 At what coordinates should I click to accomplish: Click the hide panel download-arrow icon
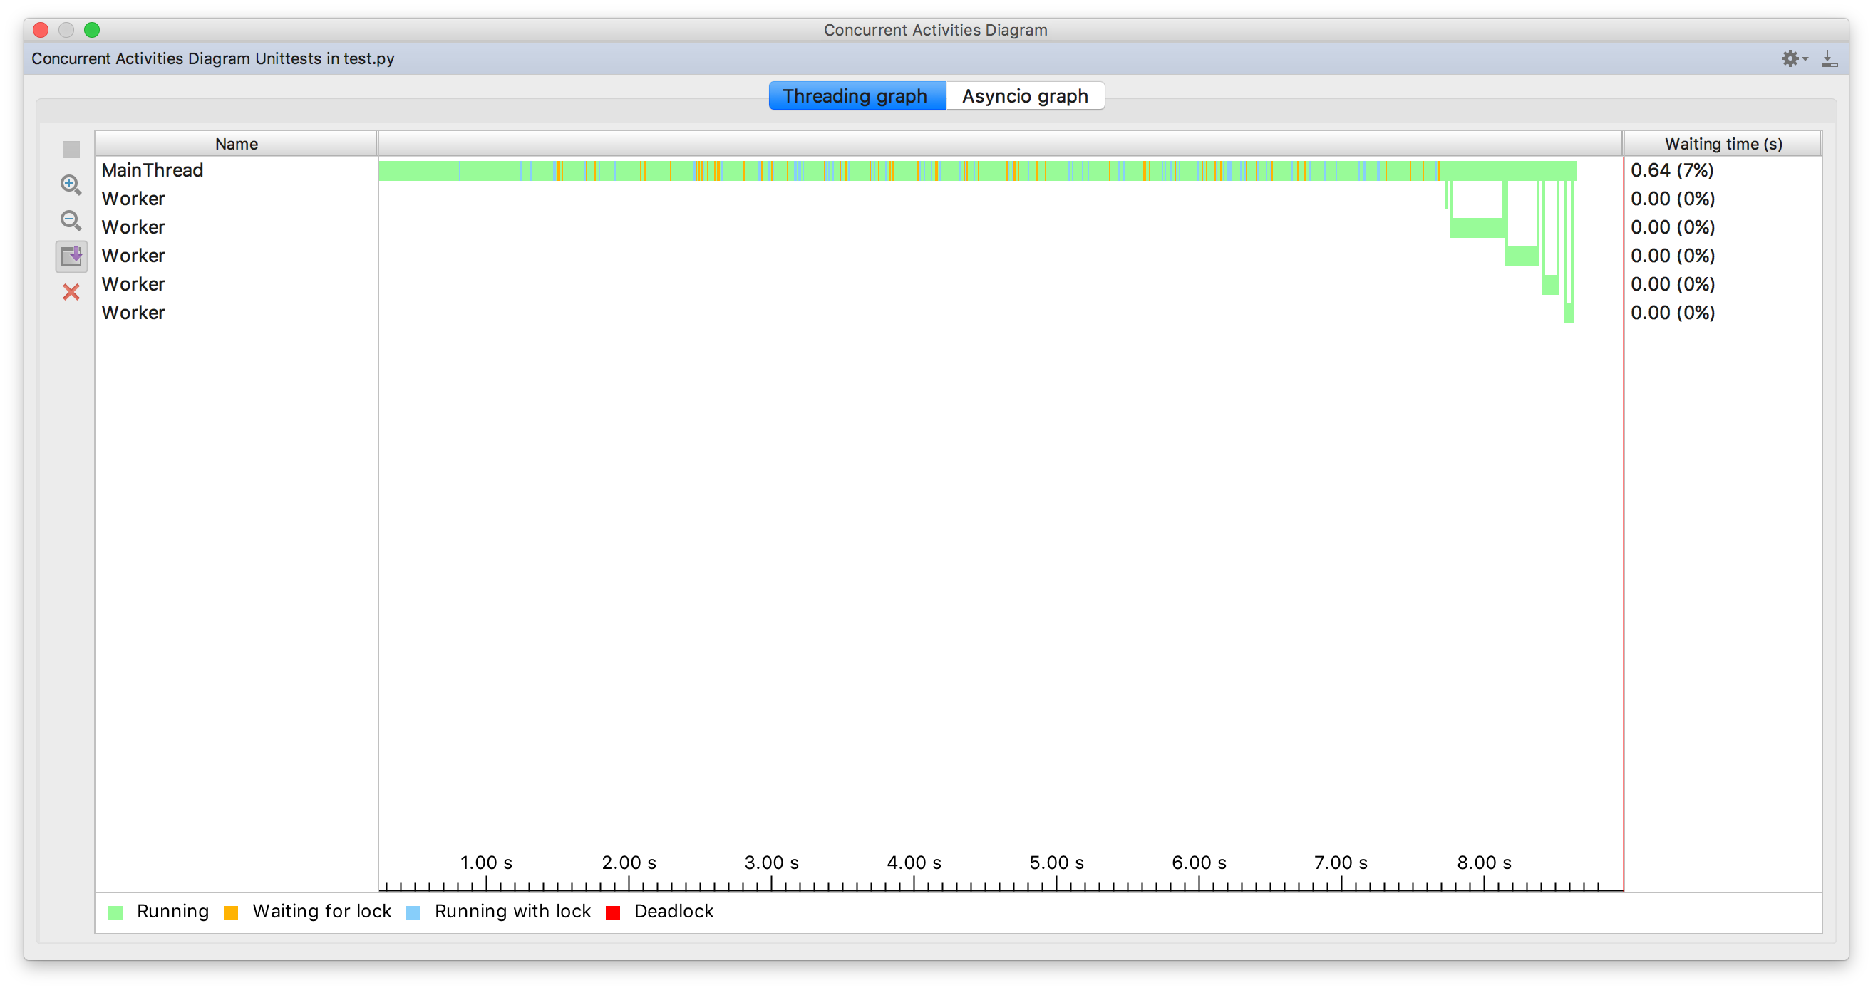click(x=1830, y=58)
